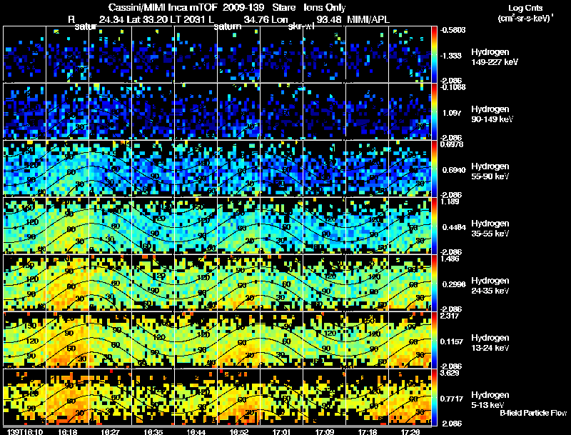
Task: Click the color bar beside 149-227 keV panel
Action: pyautogui.click(x=435, y=54)
